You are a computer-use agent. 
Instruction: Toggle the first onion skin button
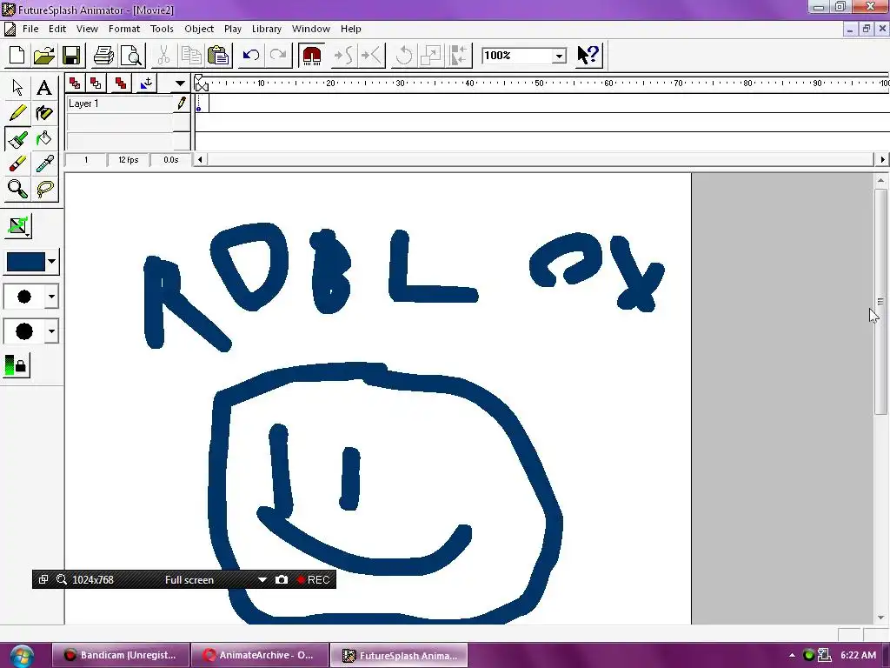(x=75, y=83)
